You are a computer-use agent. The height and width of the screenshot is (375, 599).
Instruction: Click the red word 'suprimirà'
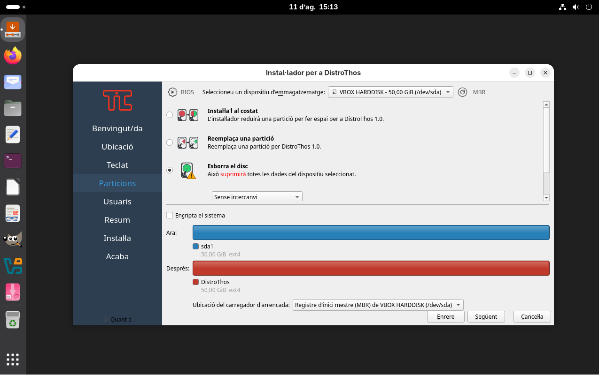coord(233,174)
